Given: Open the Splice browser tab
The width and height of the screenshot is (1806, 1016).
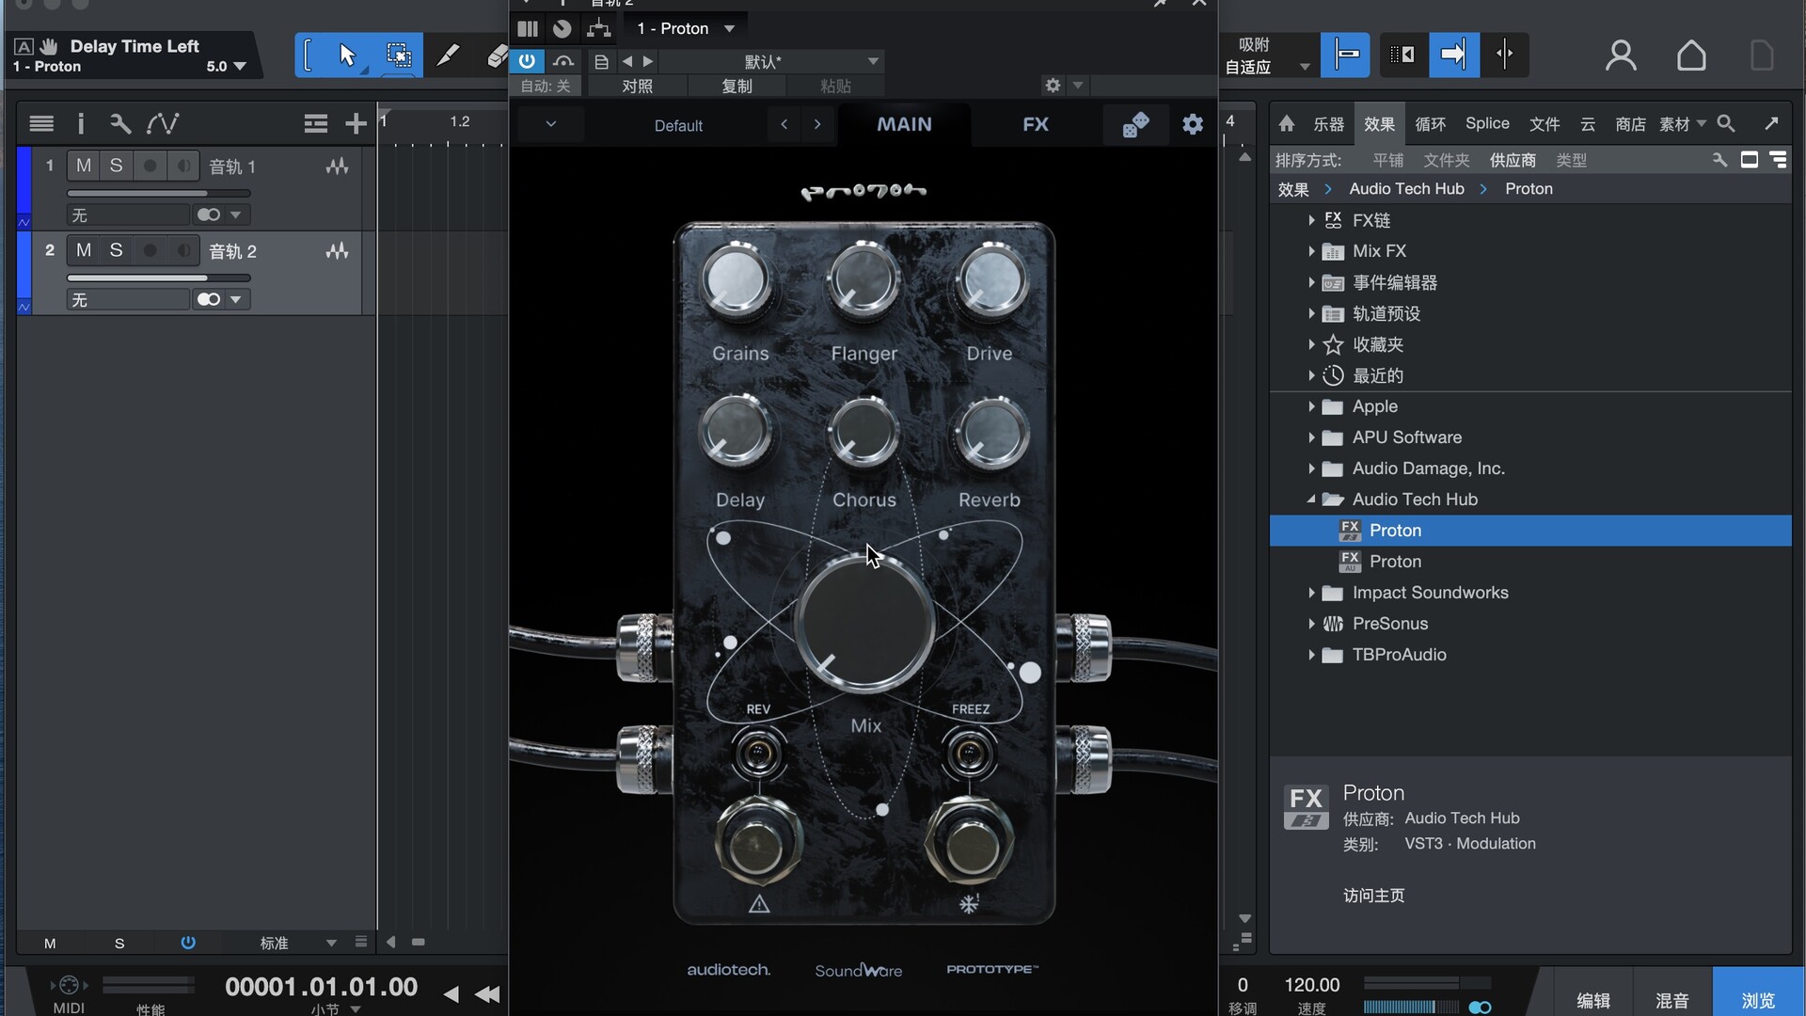Looking at the screenshot, I should click(x=1487, y=123).
